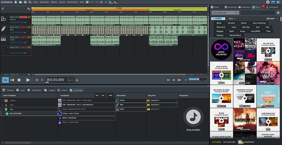Image resolution: width=282 pixels, height=145 pixels.
Task: Mute the Drums track
Action: click(17, 17)
